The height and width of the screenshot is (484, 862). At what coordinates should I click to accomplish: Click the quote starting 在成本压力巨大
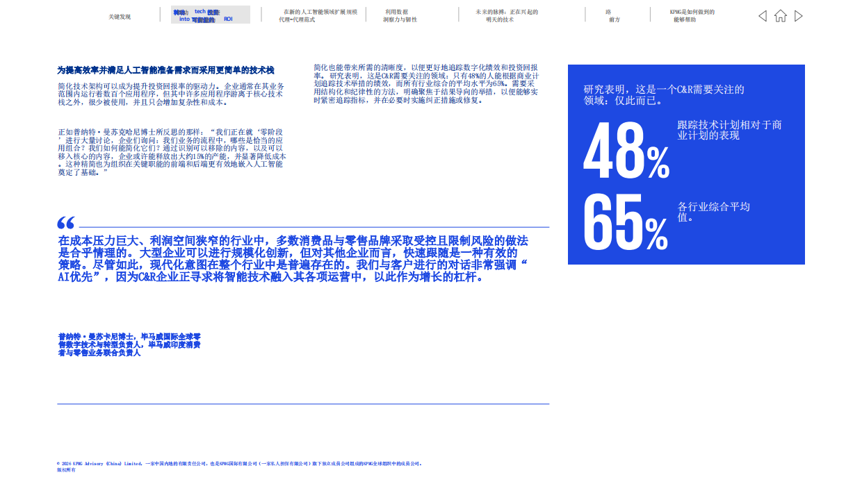click(293, 259)
